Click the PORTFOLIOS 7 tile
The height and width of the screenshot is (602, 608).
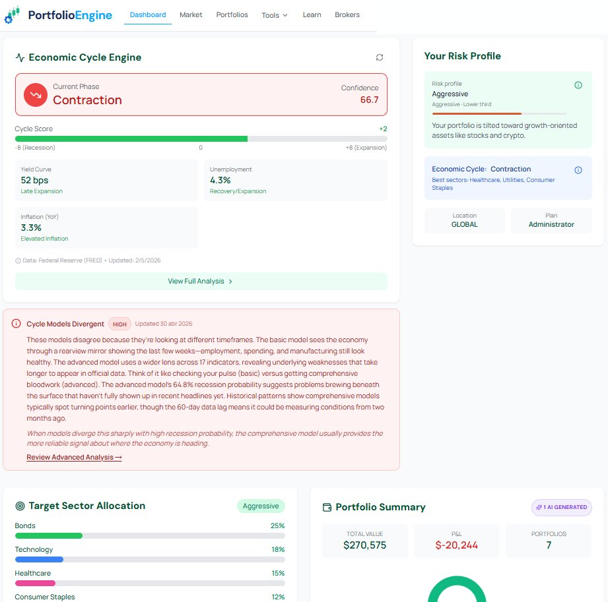(x=549, y=541)
